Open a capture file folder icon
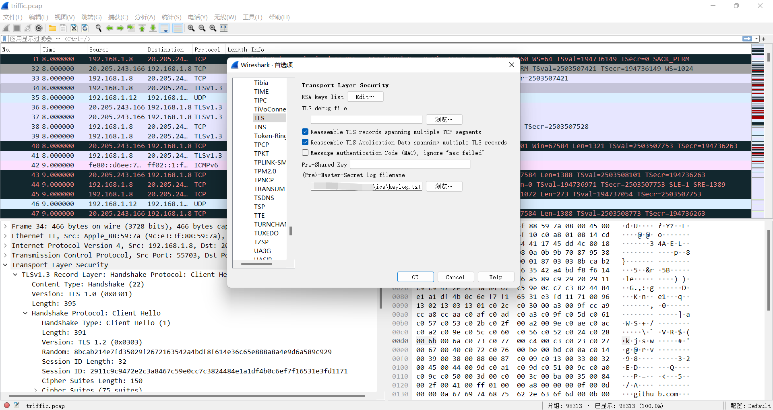 click(52, 28)
